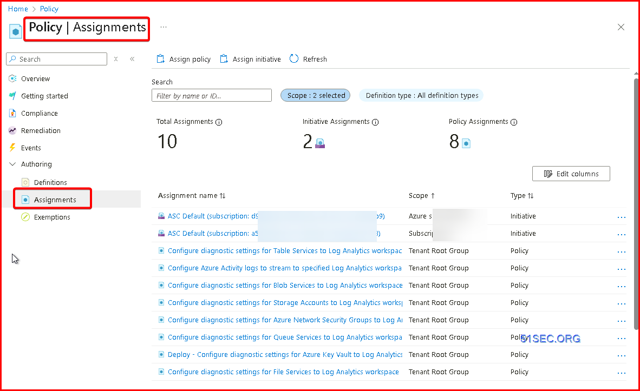Screen dimensions: 640x391
Task: Click the info icon next to Initiative Assignments
Action: [x=375, y=122]
